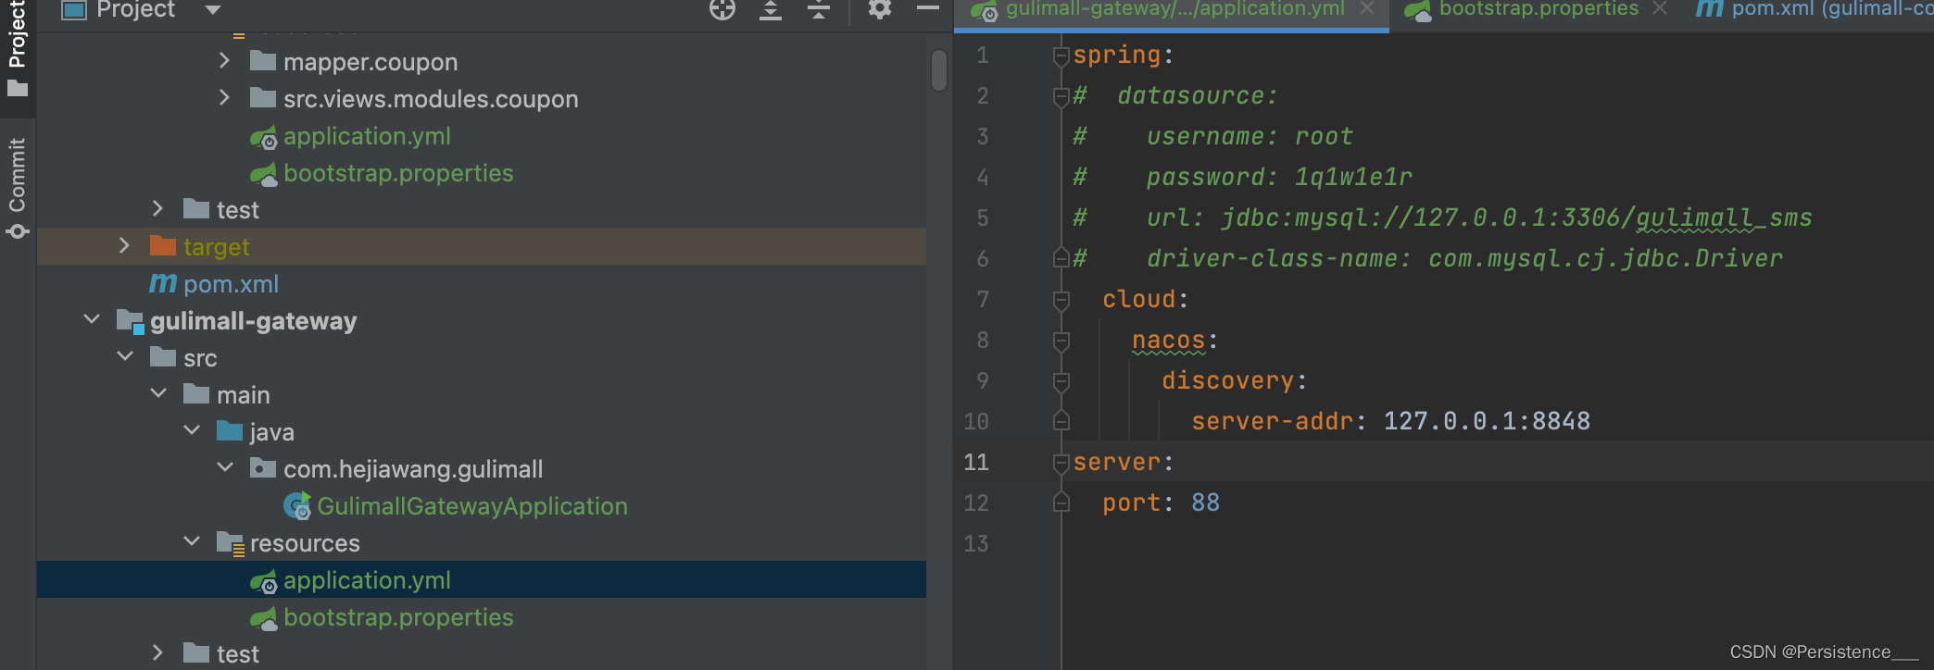Select bootstrap.properties above the target folder
This screenshot has width=1934, height=670.
[398, 173]
